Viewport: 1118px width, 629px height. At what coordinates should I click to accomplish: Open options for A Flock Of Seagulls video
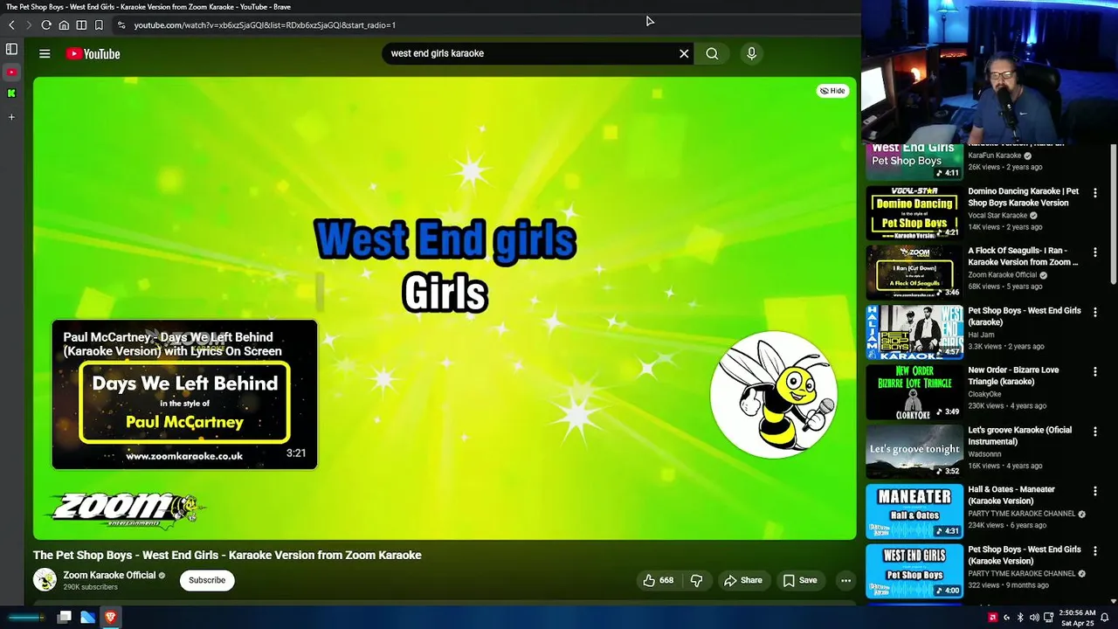(1095, 252)
